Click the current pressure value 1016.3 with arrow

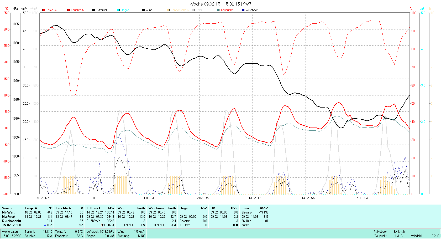tap(108, 225)
